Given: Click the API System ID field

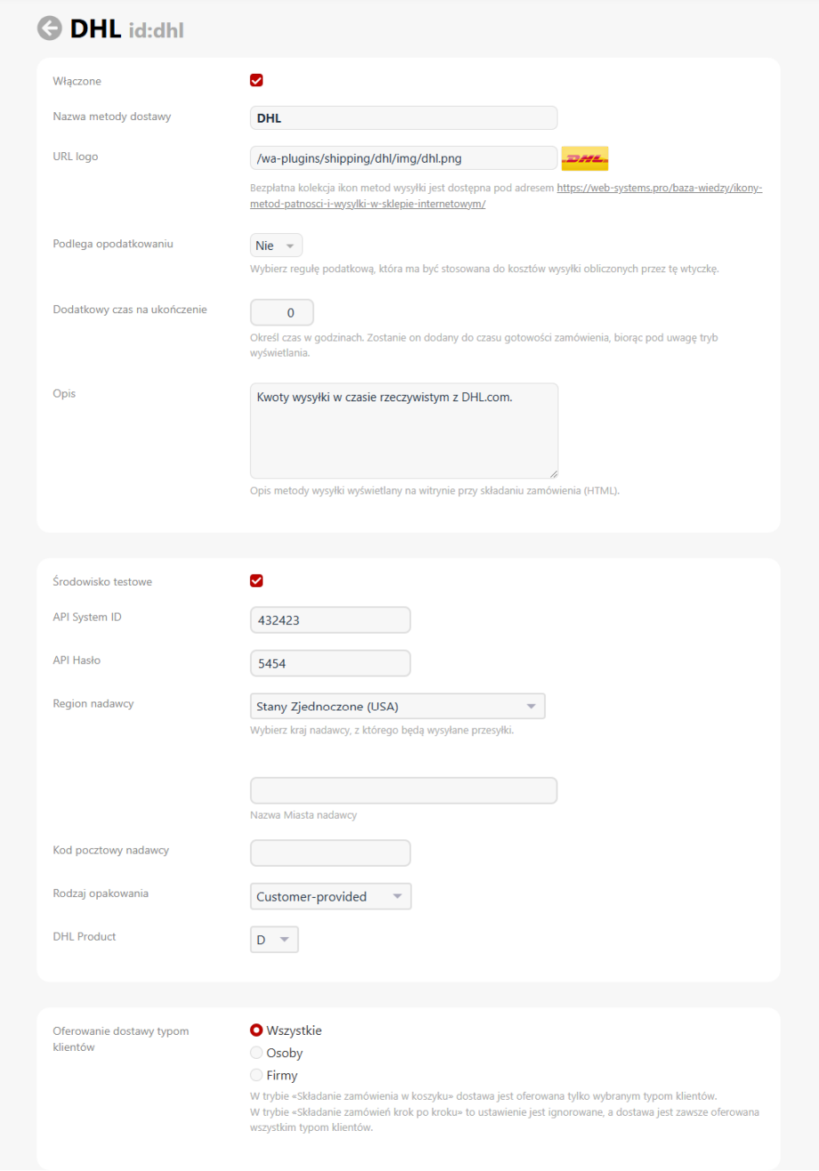Looking at the screenshot, I should point(330,620).
